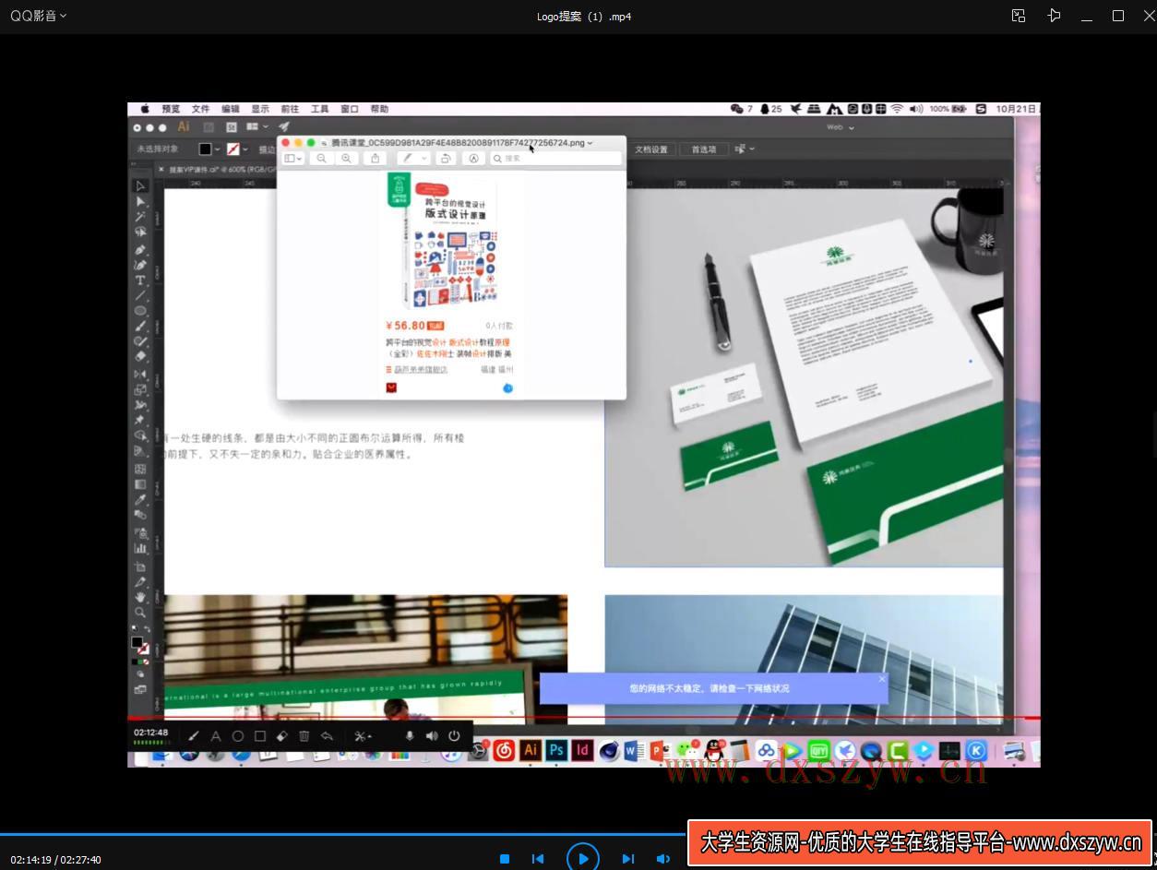Click the pen highlight tool in Preview
The width and height of the screenshot is (1157, 870).
click(x=406, y=159)
